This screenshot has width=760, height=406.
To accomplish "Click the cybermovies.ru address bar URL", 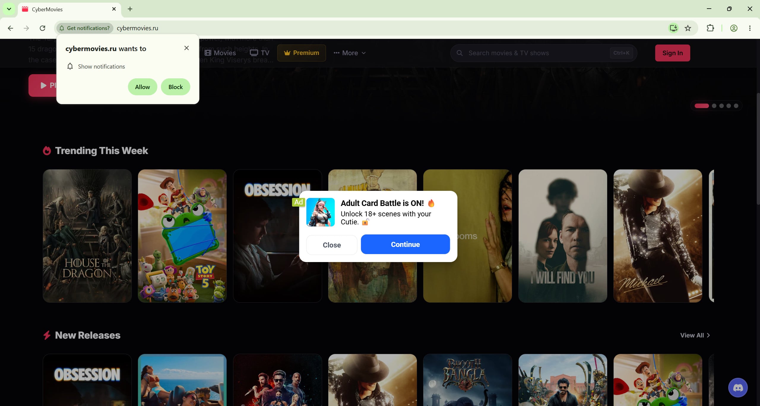I will coord(137,28).
